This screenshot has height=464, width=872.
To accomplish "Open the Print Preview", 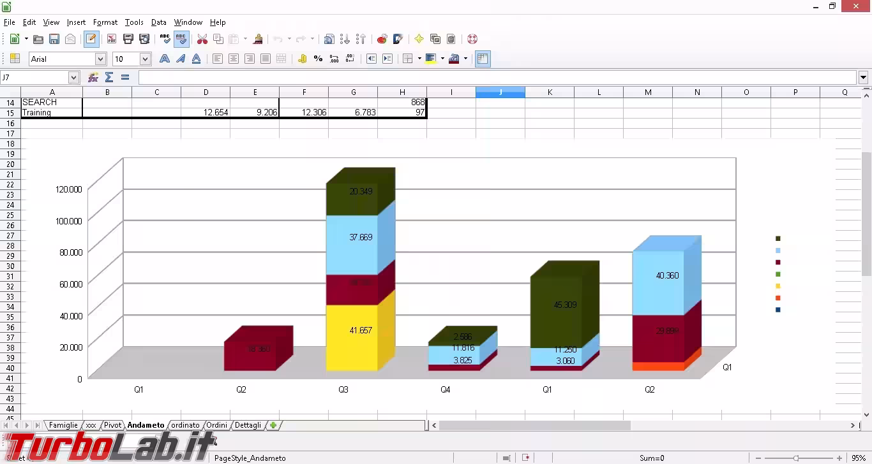I will pos(145,39).
